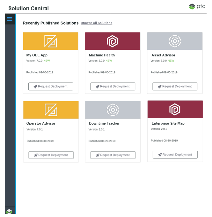Image resolution: width=212 pixels, height=217 pixels.
Task: Request deployment for Operator Advisor
Action: [51, 155]
